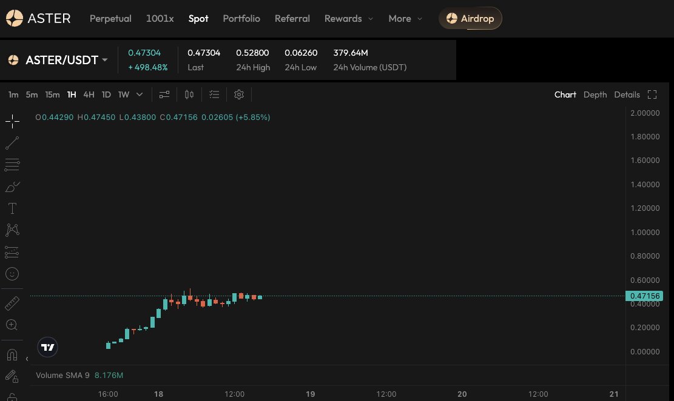This screenshot has width=674, height=401.
Task: Expand the Rewards menu
Action: coord(349,18)
